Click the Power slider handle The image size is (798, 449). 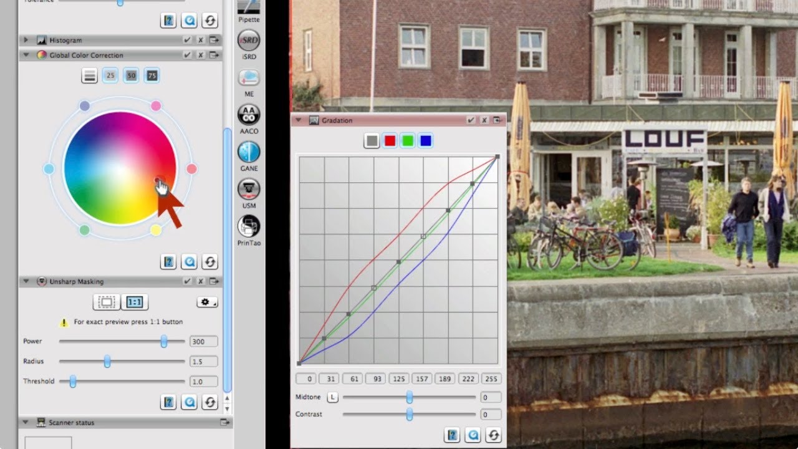point(164,341)
